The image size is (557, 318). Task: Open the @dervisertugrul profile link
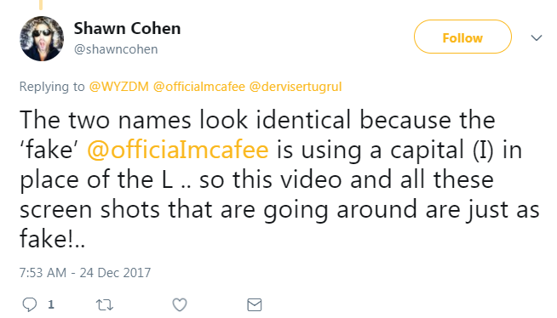pos(296,87)
